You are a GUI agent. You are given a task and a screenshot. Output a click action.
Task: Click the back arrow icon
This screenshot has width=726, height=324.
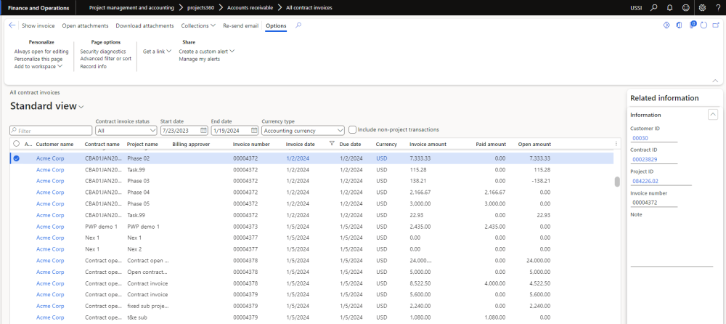[x=12, y=25]
